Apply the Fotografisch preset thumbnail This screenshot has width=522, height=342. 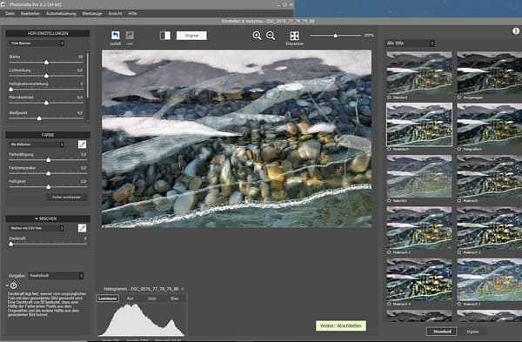(x=489, y=124)
